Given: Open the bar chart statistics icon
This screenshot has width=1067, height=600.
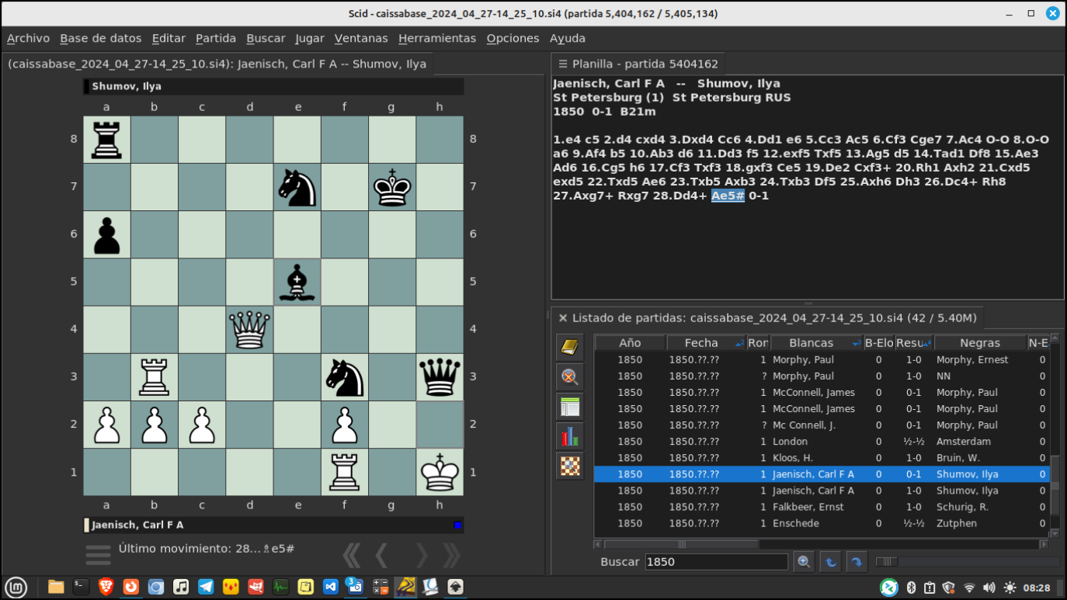Looking at the screenshot, I should coord(569,436).
